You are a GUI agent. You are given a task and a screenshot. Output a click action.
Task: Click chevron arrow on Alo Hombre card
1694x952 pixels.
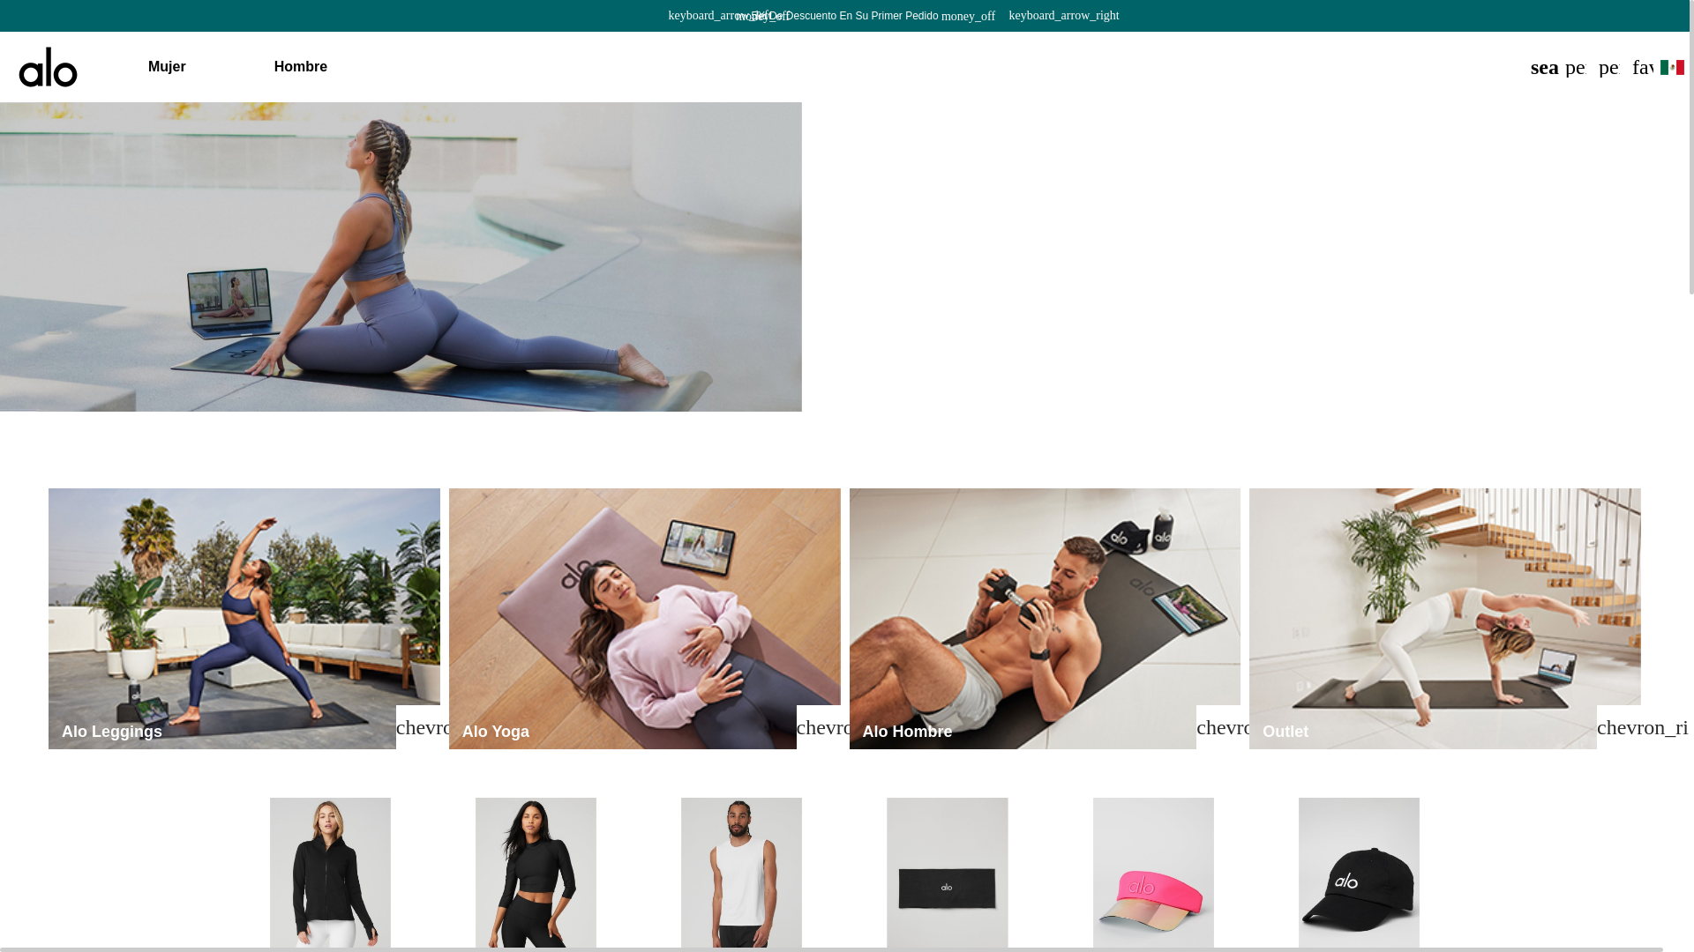(x=1218, y=727)
